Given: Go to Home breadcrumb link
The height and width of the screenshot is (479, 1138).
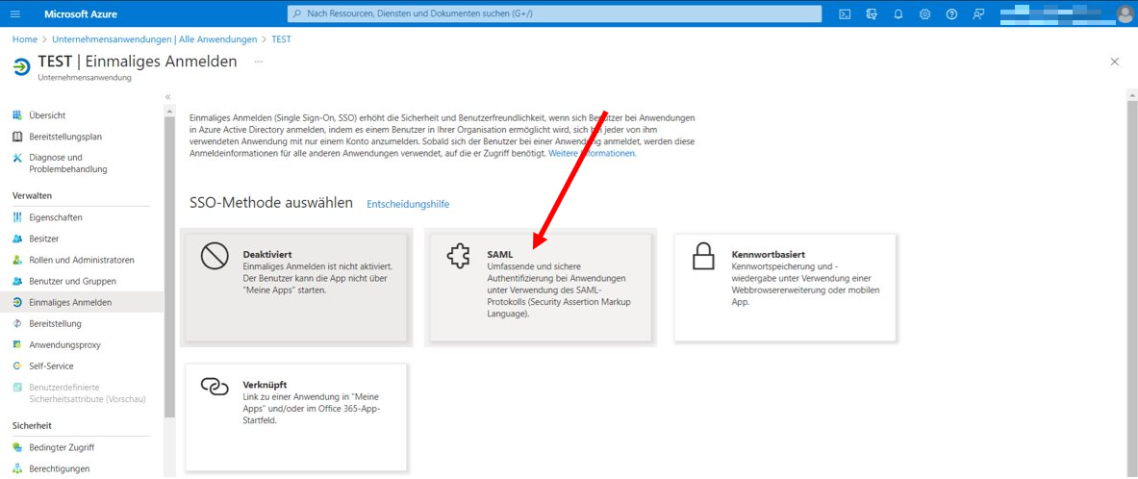Looking at the screenshot, I should pyautogui.click(x=25, y=39).
